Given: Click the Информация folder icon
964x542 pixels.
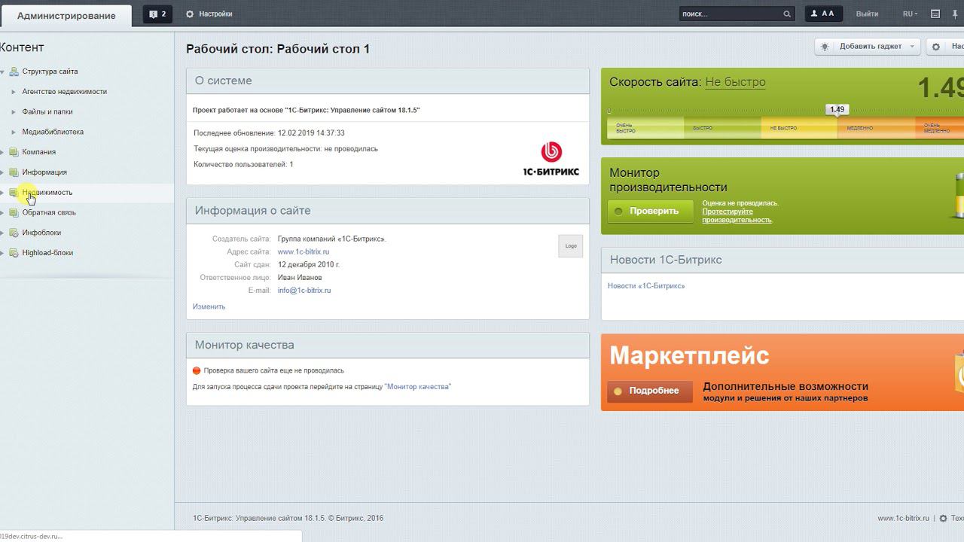Looking at the screenshot, I should [x=14, y=172].
